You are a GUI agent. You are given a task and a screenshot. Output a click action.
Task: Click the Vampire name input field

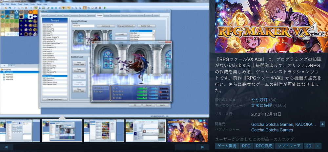click(83, 26)
